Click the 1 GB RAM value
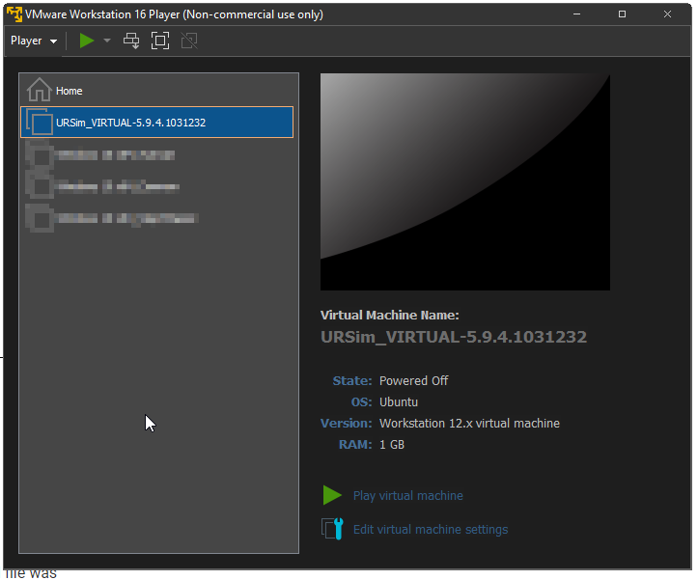This screenshot has width=698, height=580. tap(392, 444)
